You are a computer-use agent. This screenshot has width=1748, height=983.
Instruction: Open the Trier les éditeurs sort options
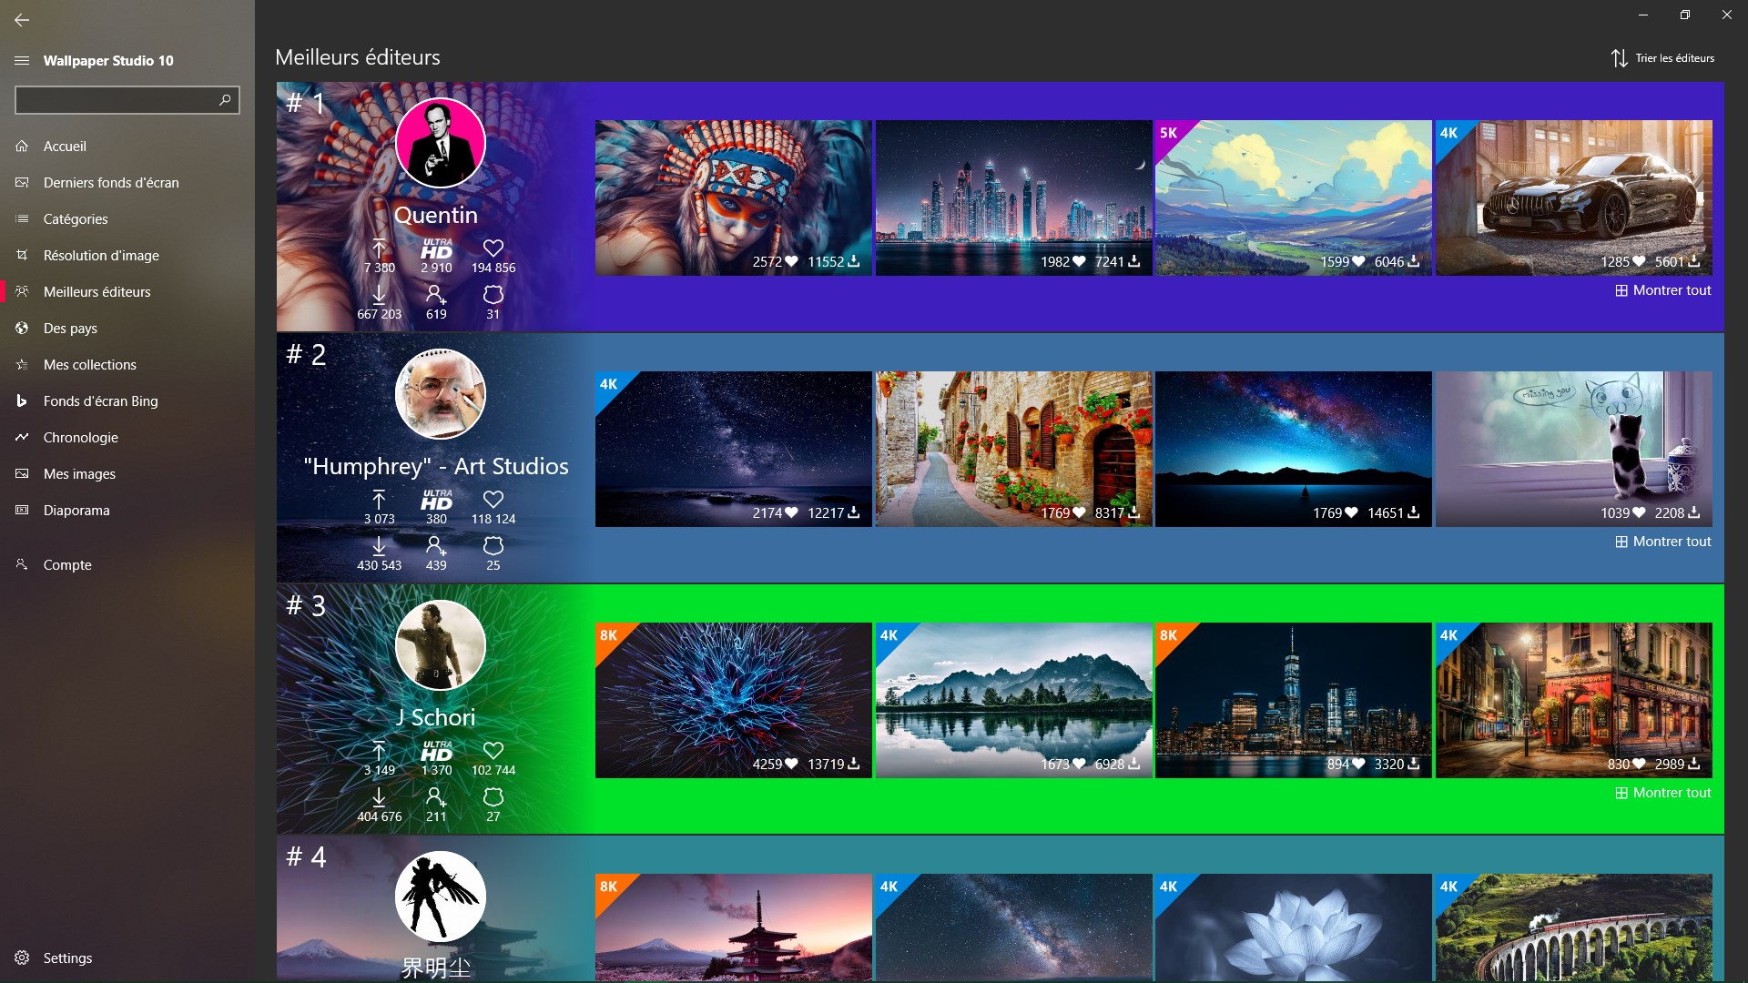(x=1674, y=58)
